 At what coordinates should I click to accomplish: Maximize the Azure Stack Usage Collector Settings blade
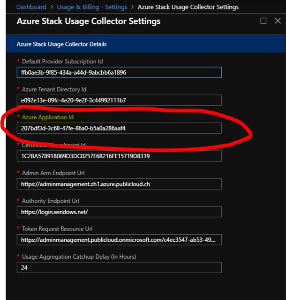point(263,21)
